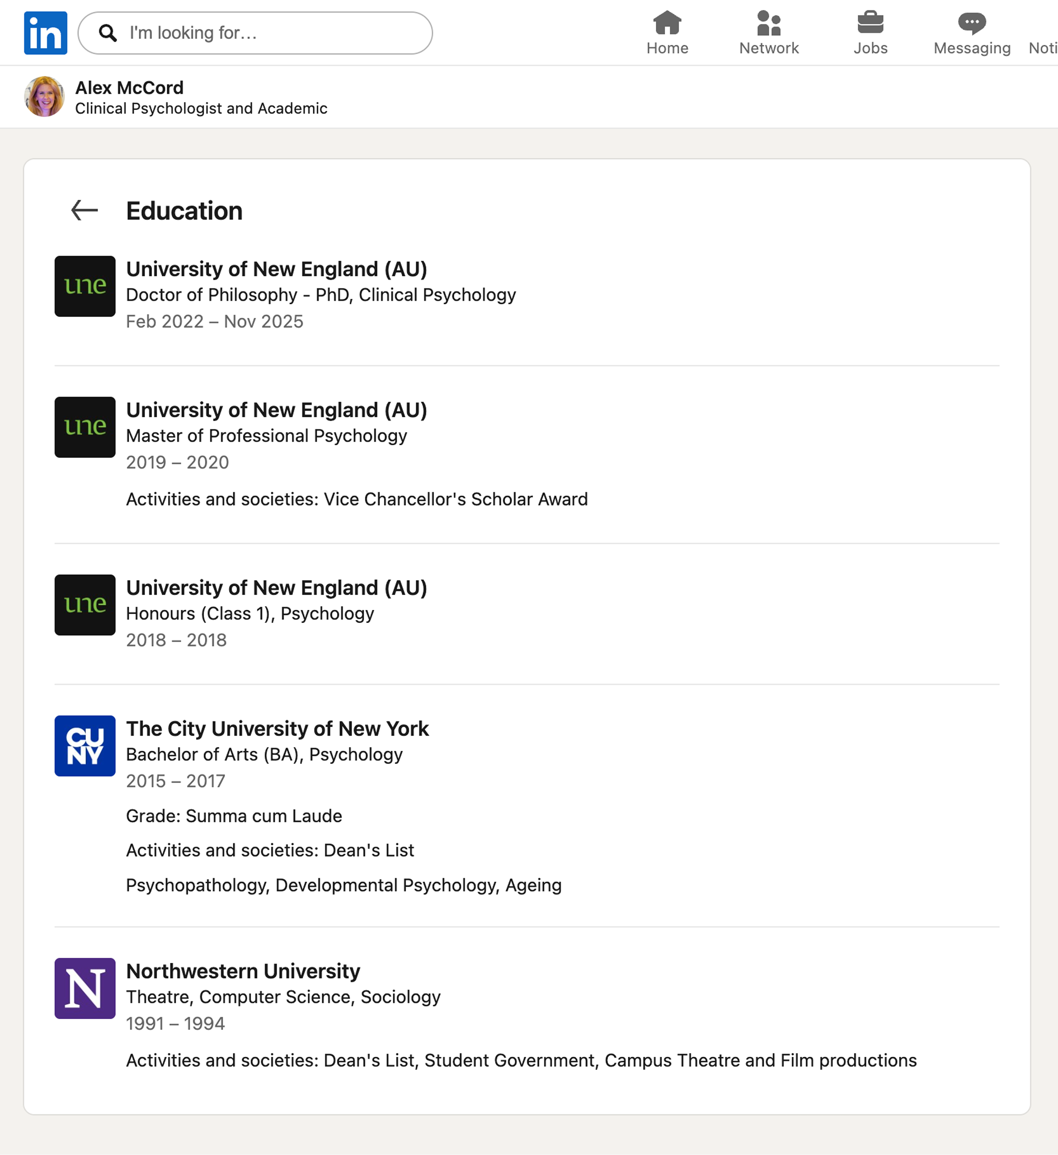
Task: Open Alex McCord name link
Action: [129, 88]
